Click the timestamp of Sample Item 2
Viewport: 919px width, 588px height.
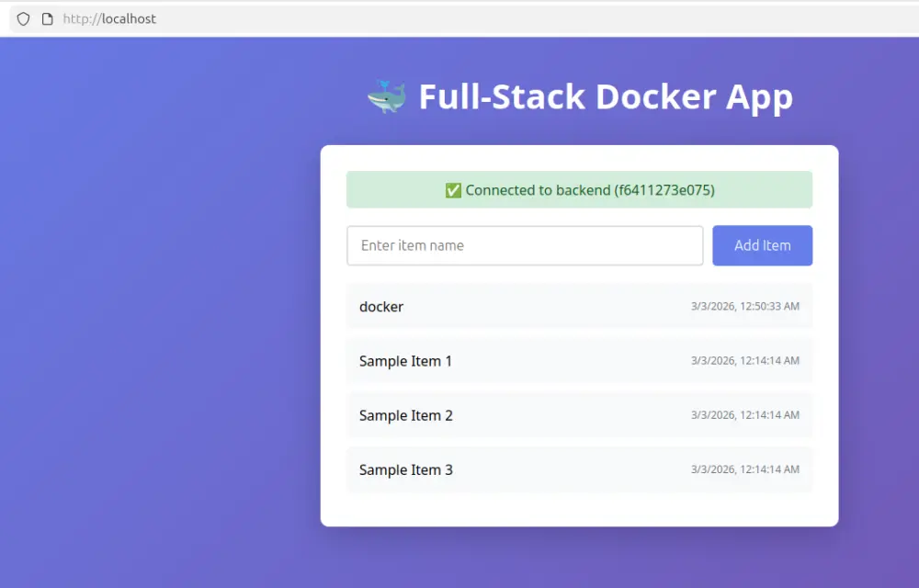pyautogui.click(x=745, y=415)
